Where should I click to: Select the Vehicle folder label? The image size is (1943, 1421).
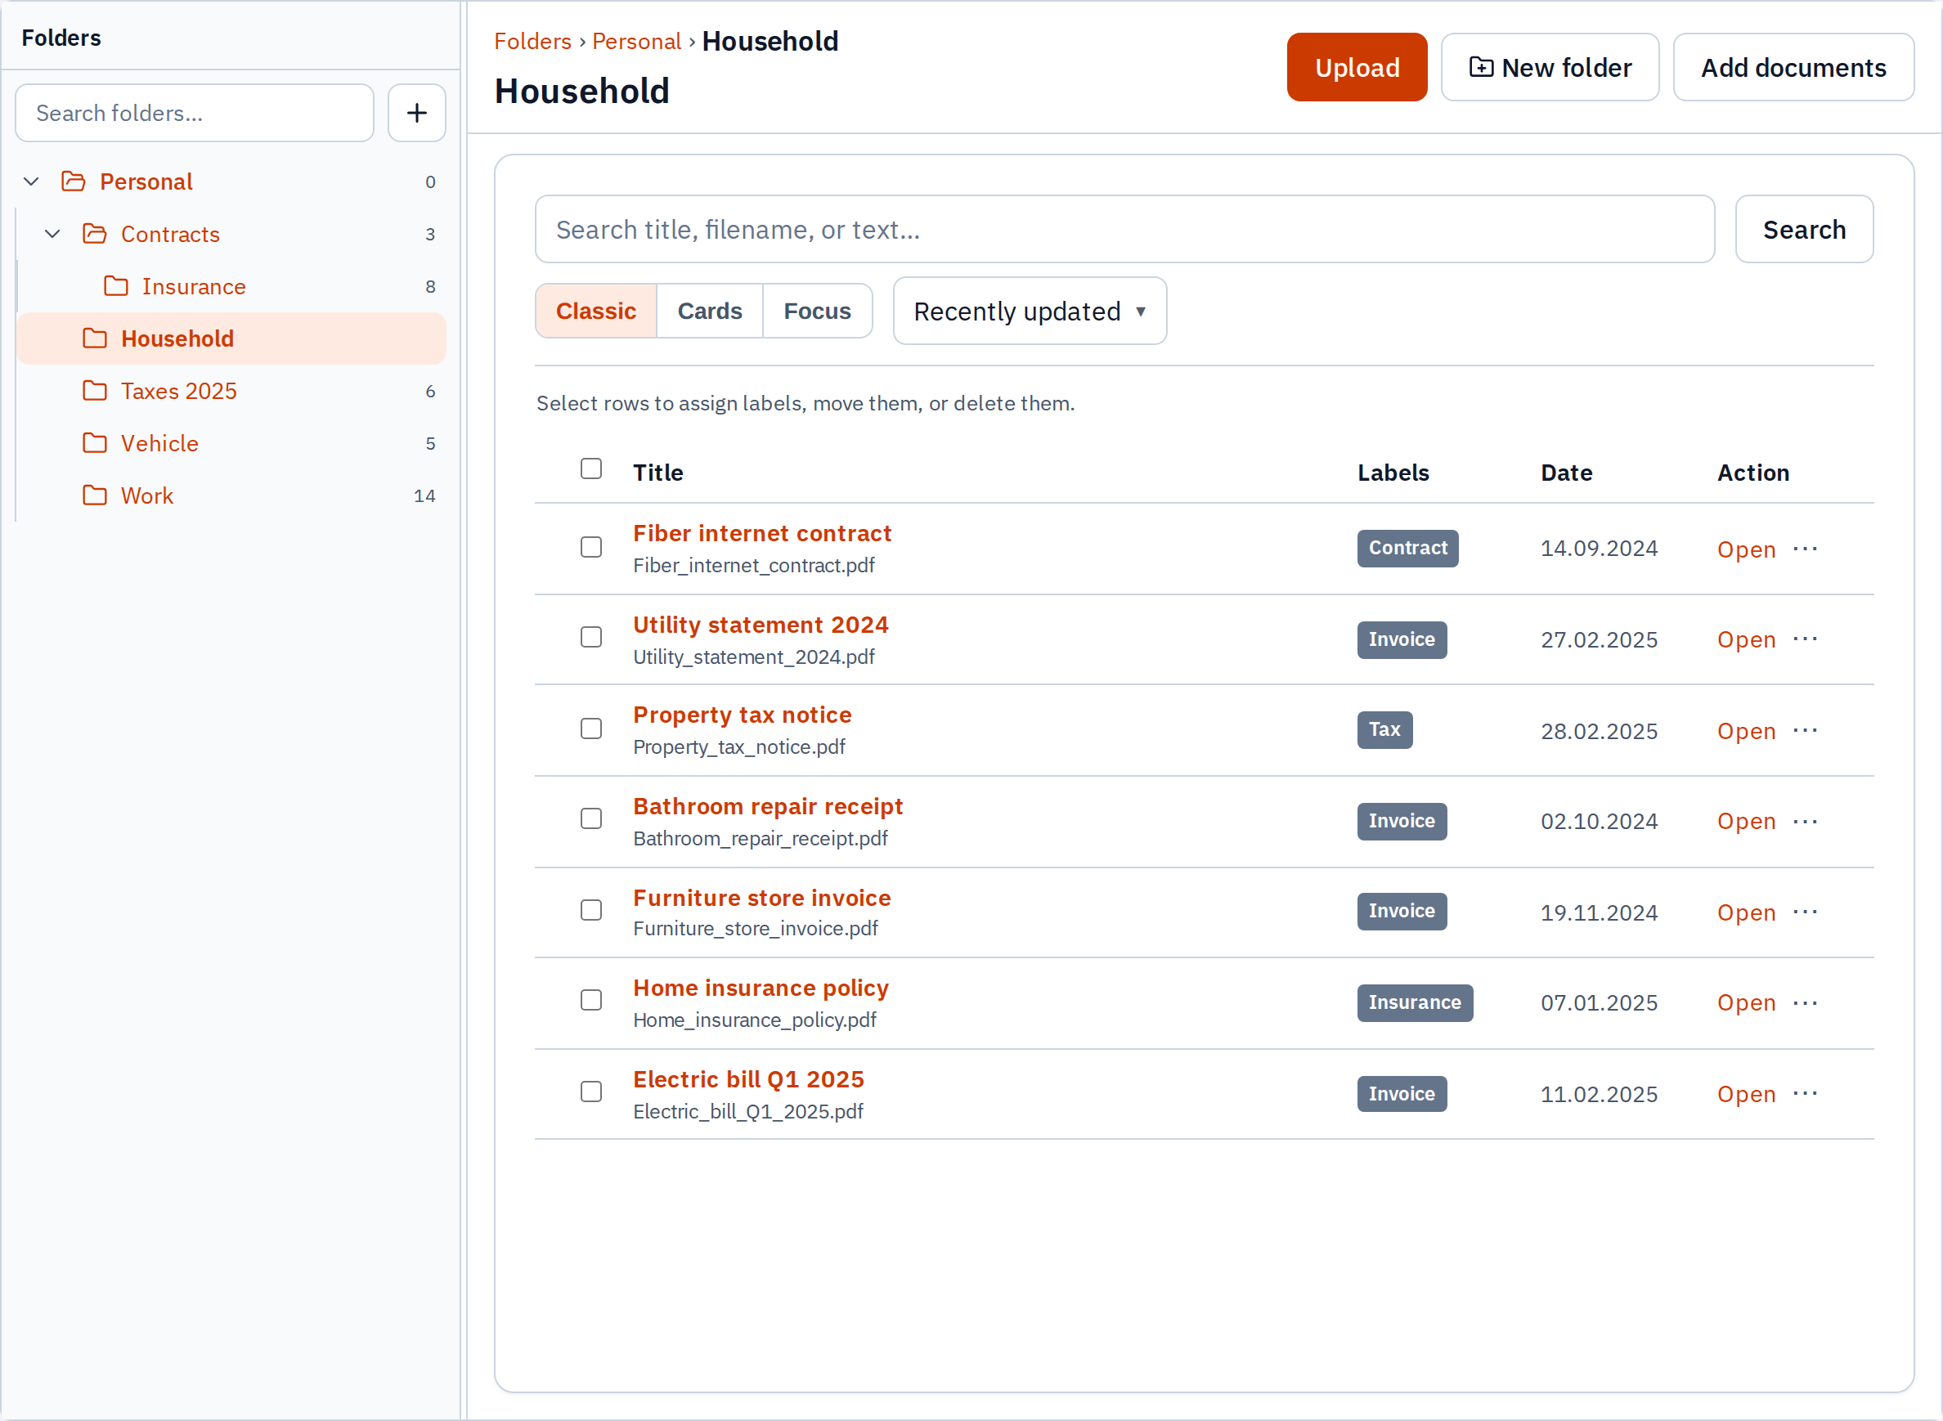point(160,444)
